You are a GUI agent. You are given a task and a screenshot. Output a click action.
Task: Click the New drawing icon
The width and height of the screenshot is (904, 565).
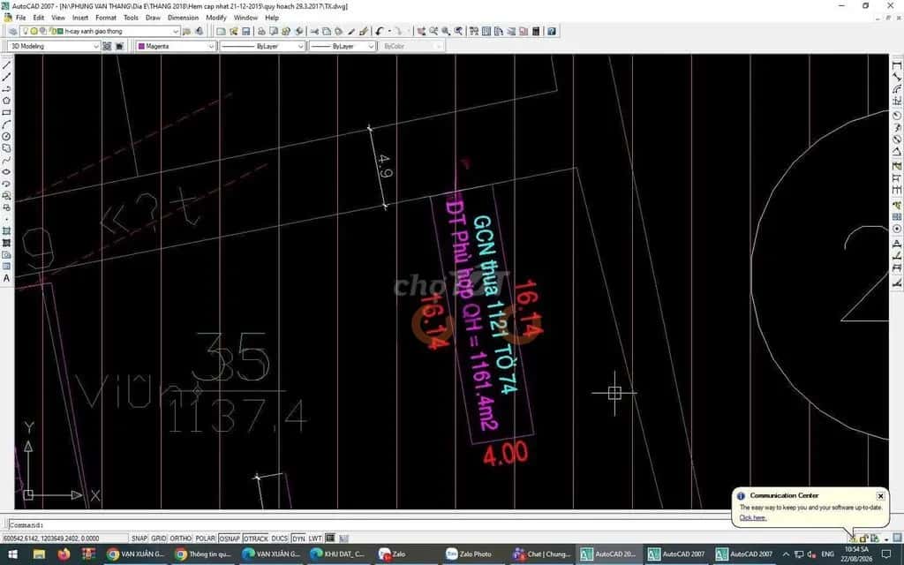pyautogui.click(x=221, y=31)
